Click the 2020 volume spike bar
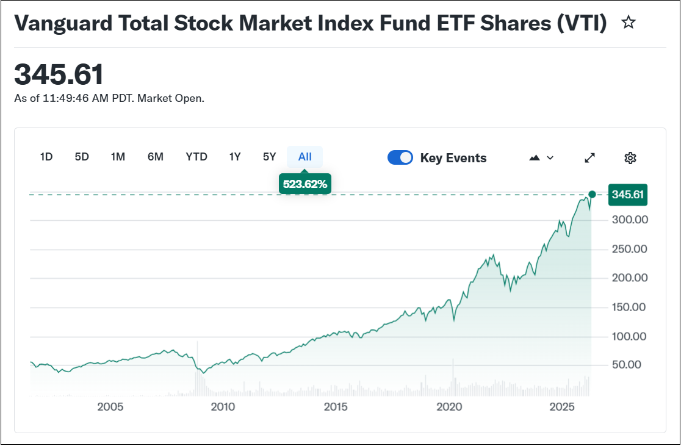The height and width of the screenshot is (446, 681). tap(453, 378)
